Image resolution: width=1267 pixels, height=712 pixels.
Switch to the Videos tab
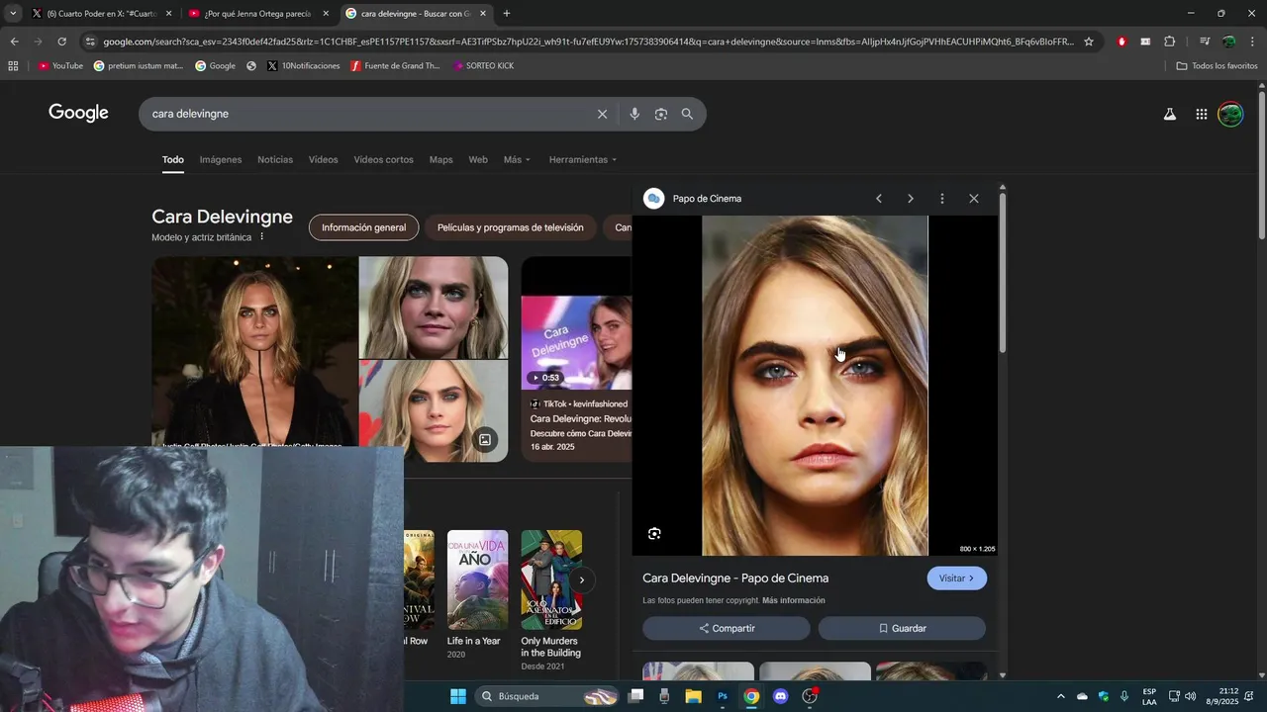point(323,160)
